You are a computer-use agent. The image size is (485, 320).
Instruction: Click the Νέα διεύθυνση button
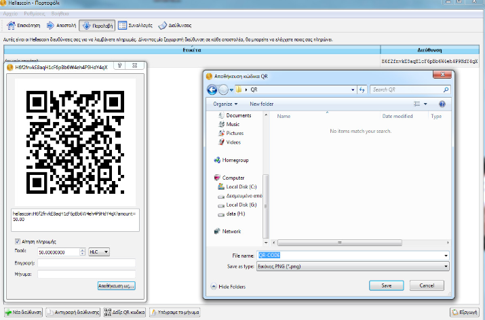(x=24, y=313)
